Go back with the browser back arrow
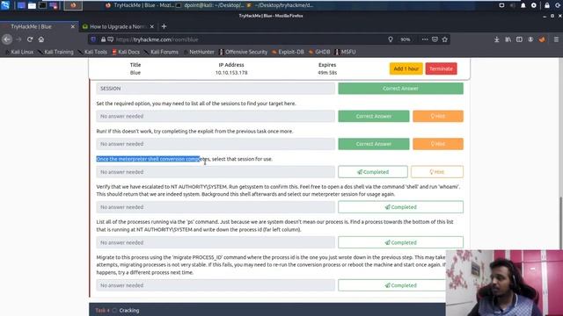This screenshot has width=563, height=316. [x=7, y=39]
